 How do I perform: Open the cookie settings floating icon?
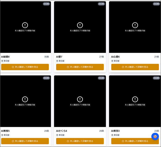(155, 136)
